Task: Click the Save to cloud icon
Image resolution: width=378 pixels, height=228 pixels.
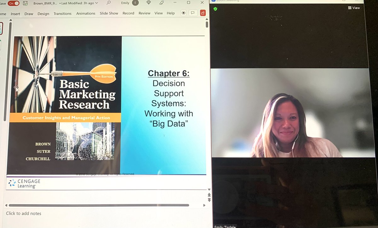Action: [x=26, y=3]
